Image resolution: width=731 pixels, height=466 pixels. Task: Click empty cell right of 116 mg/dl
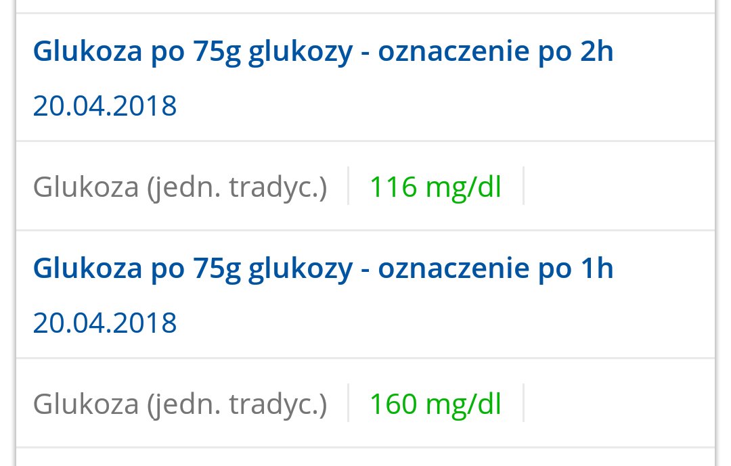619,186
